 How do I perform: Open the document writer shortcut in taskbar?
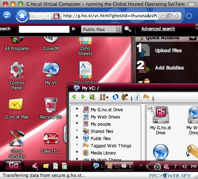coord(55,166)
